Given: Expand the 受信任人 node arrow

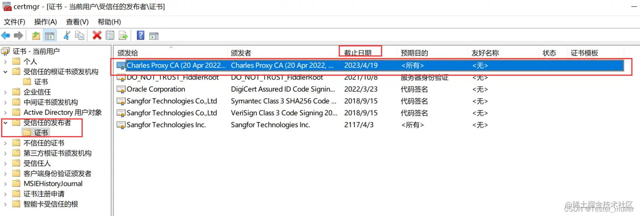Looking at the screenshot, I should (x=6, y=163).
